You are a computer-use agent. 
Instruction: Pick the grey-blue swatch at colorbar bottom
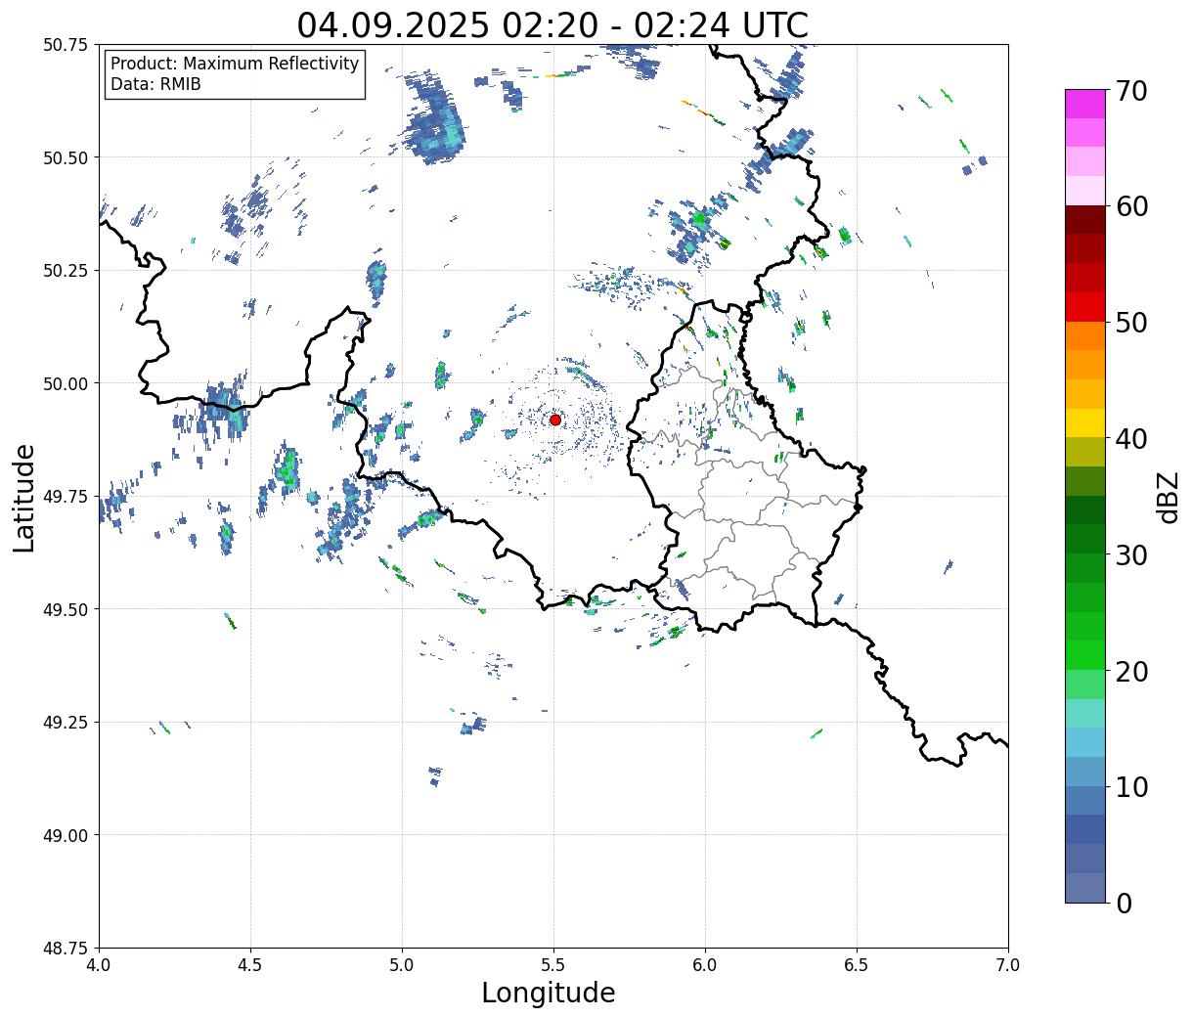point(1085,887)
